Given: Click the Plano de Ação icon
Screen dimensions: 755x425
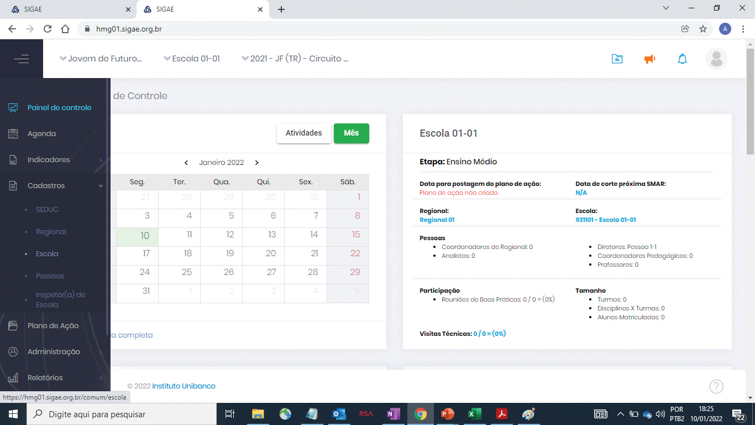Looking at the screenshot, I should point(13,326).
